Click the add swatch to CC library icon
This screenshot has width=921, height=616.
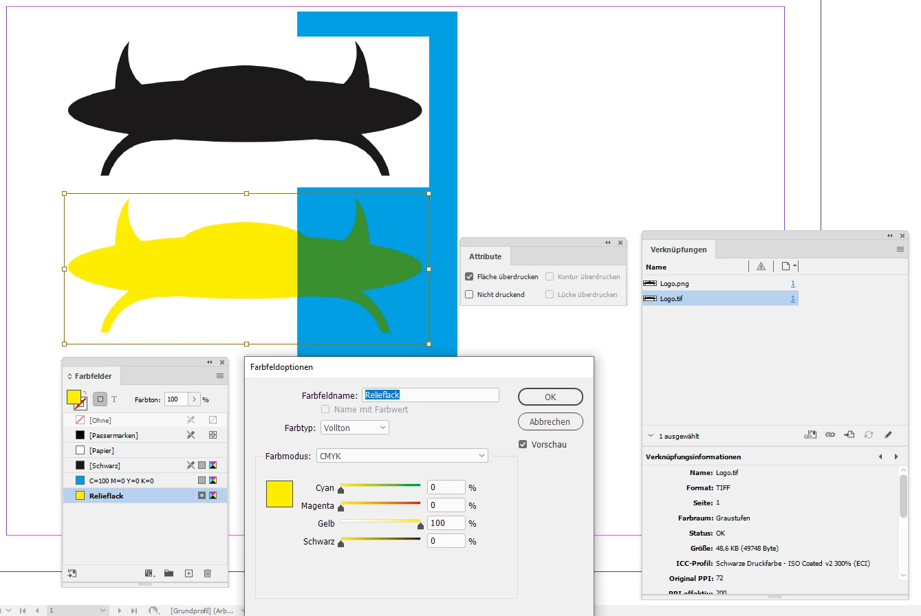(x=72, y=573)
